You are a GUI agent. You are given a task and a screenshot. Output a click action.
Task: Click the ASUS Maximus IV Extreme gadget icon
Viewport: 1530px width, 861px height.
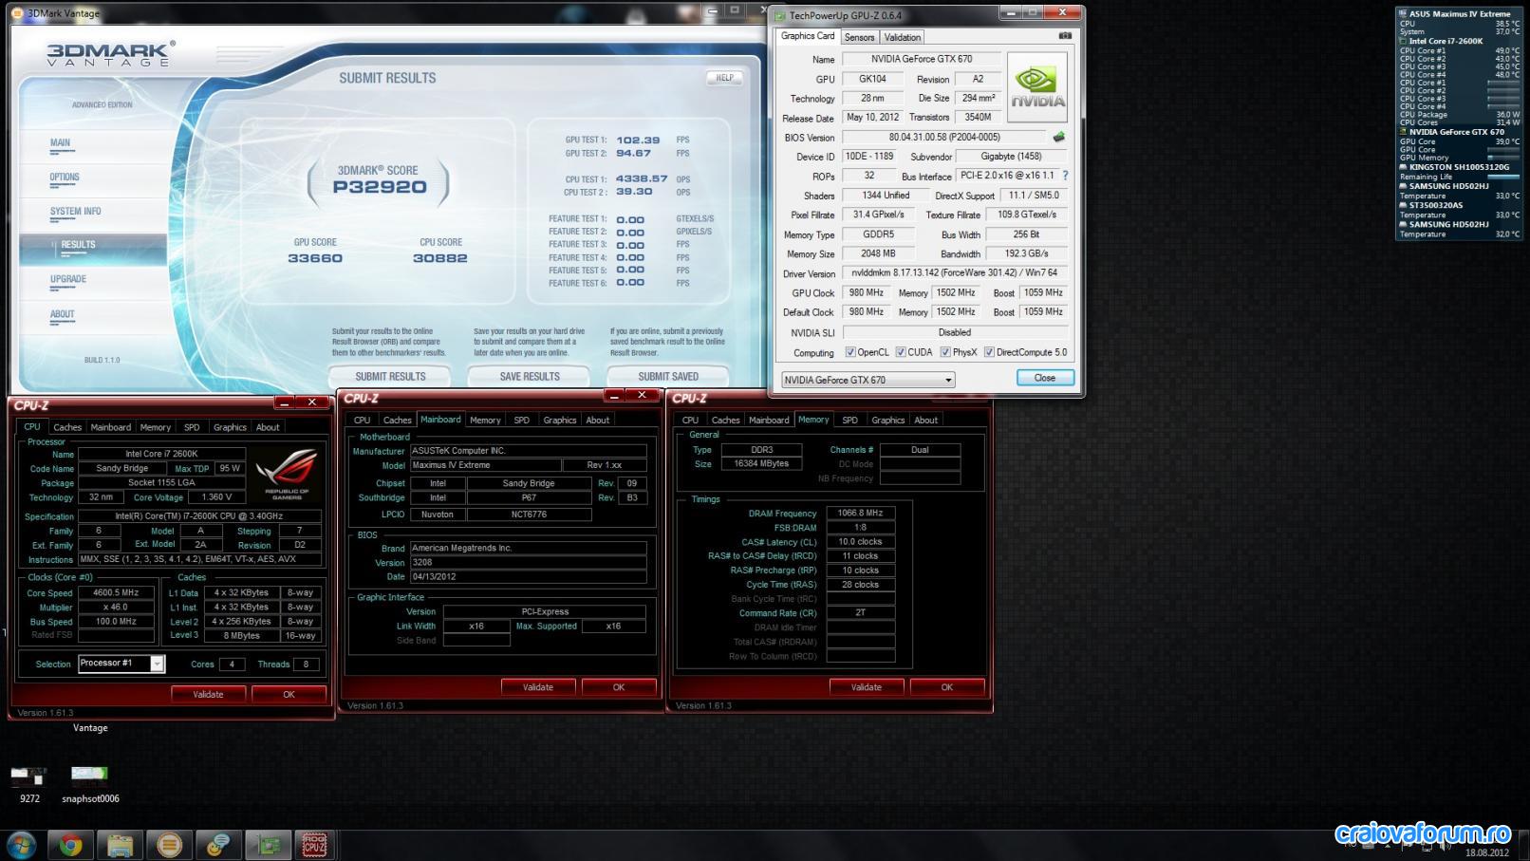1403,13
